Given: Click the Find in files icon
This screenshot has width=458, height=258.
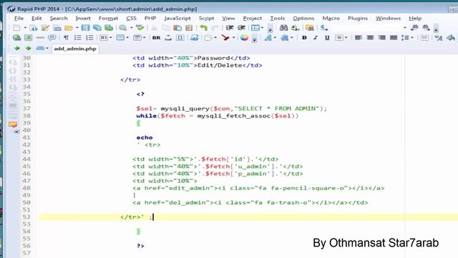Looking at the screenshot, I should click(310, 28).
